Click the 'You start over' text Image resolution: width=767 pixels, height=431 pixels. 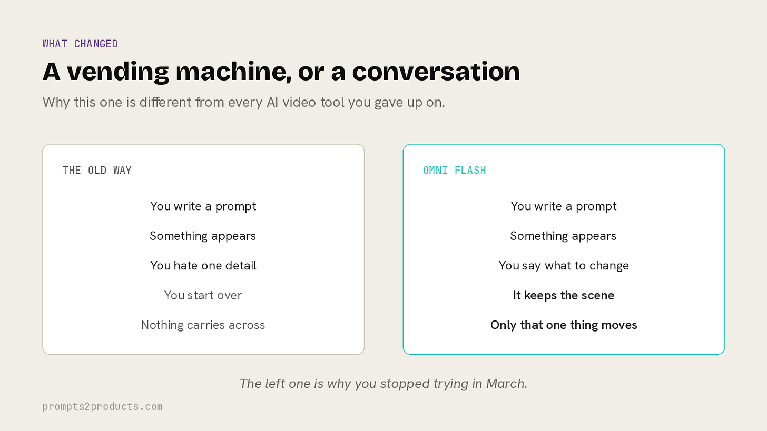[x=203, y=295]
